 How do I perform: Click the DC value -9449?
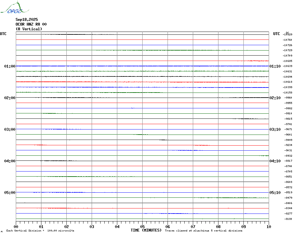point(288,140)
